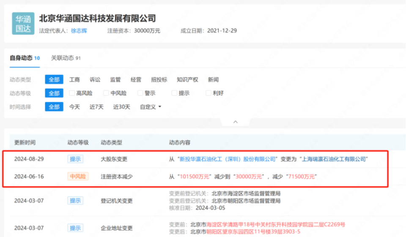Screen dimensions: 406x237
Task: Click the 中风险 tag on 2024-06-16 row
Action: pos(78,177)
